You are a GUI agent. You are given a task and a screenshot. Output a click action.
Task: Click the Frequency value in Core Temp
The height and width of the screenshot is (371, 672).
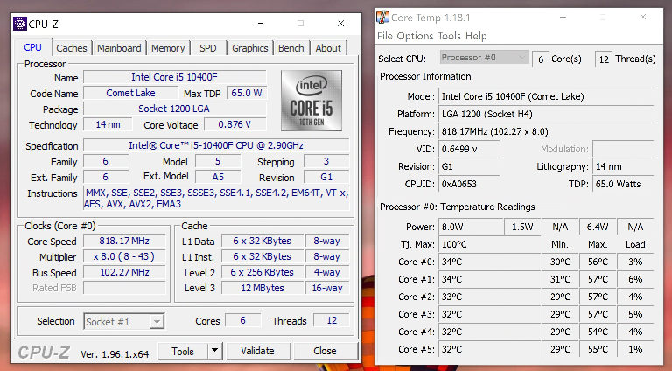point(546,131)
